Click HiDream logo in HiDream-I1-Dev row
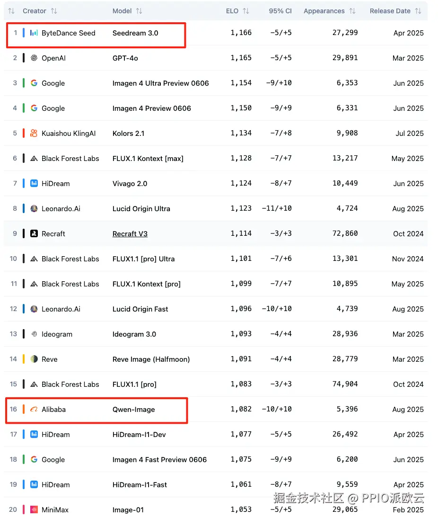Viewport: 438px width, 518px height. click(x=34, y=434)
